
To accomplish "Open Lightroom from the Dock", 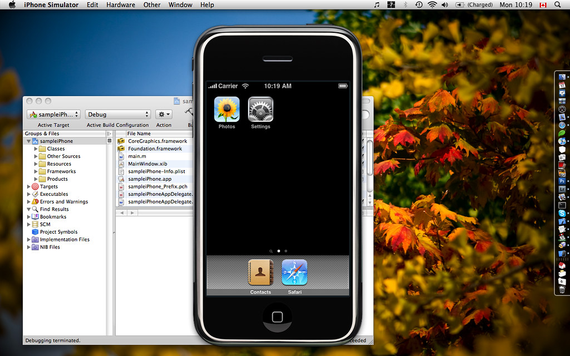I will [562, 189].
